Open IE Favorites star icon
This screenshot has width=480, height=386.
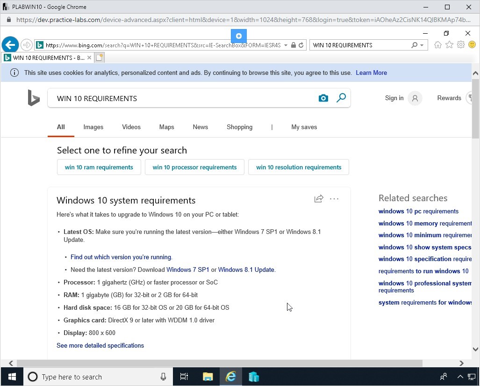click(450, 45)
